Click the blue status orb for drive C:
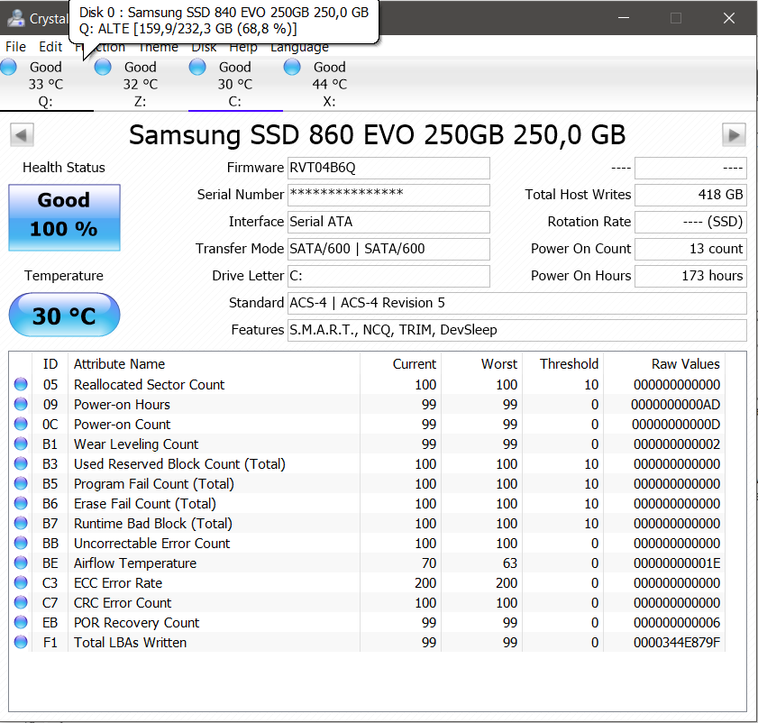Image resolution: width=758 pixels, height=723 pixels. [197, 68]
